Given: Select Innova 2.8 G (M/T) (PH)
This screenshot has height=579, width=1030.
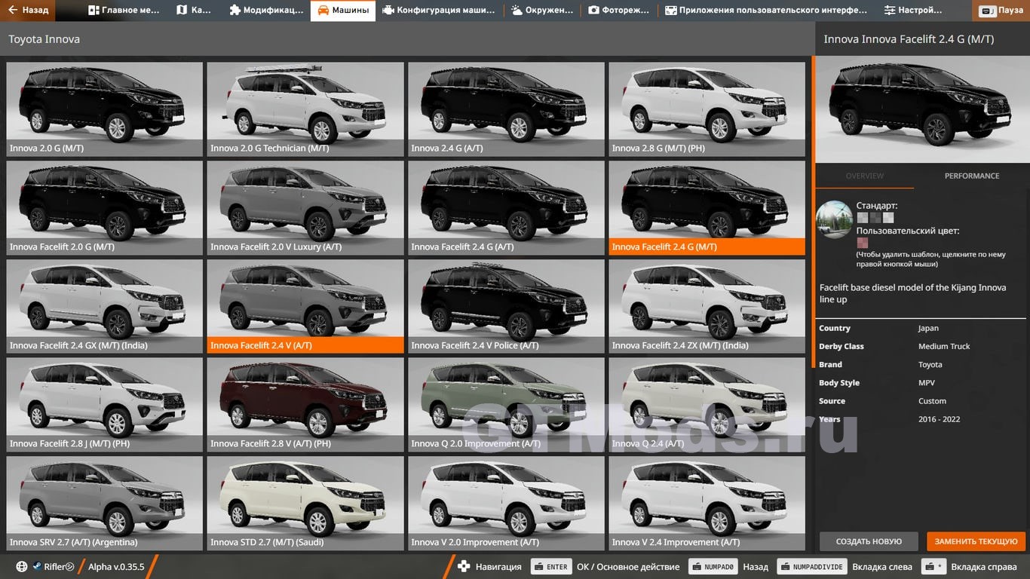Looking at the screenshot, I should click(x=707, y=109).
